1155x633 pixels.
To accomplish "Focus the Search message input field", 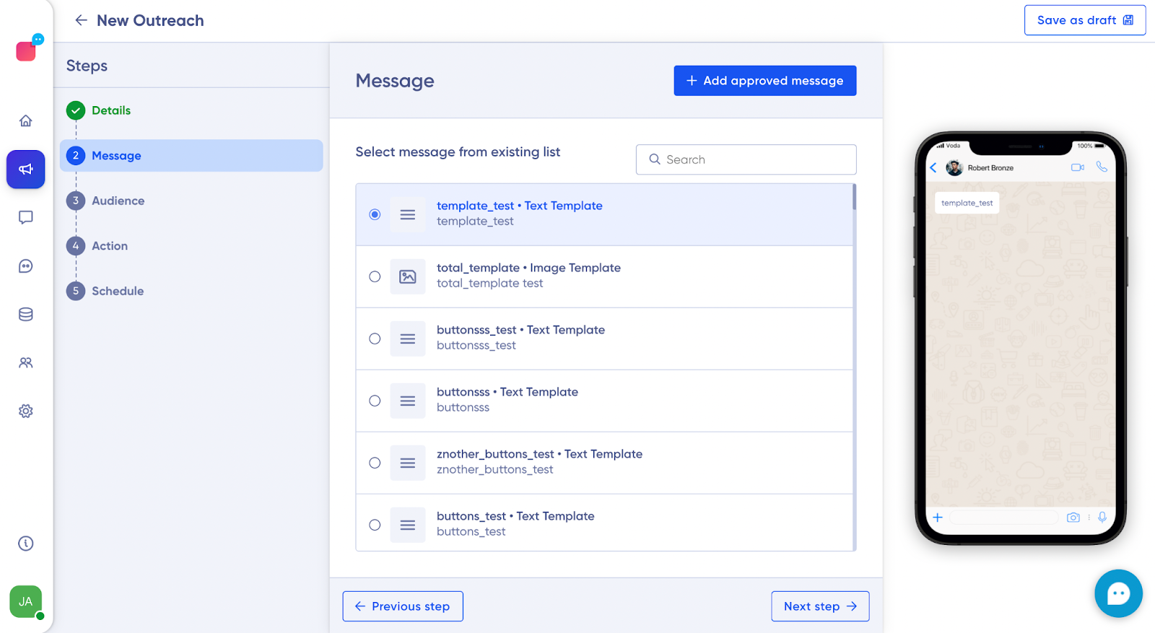I will [x=746, y=160].
